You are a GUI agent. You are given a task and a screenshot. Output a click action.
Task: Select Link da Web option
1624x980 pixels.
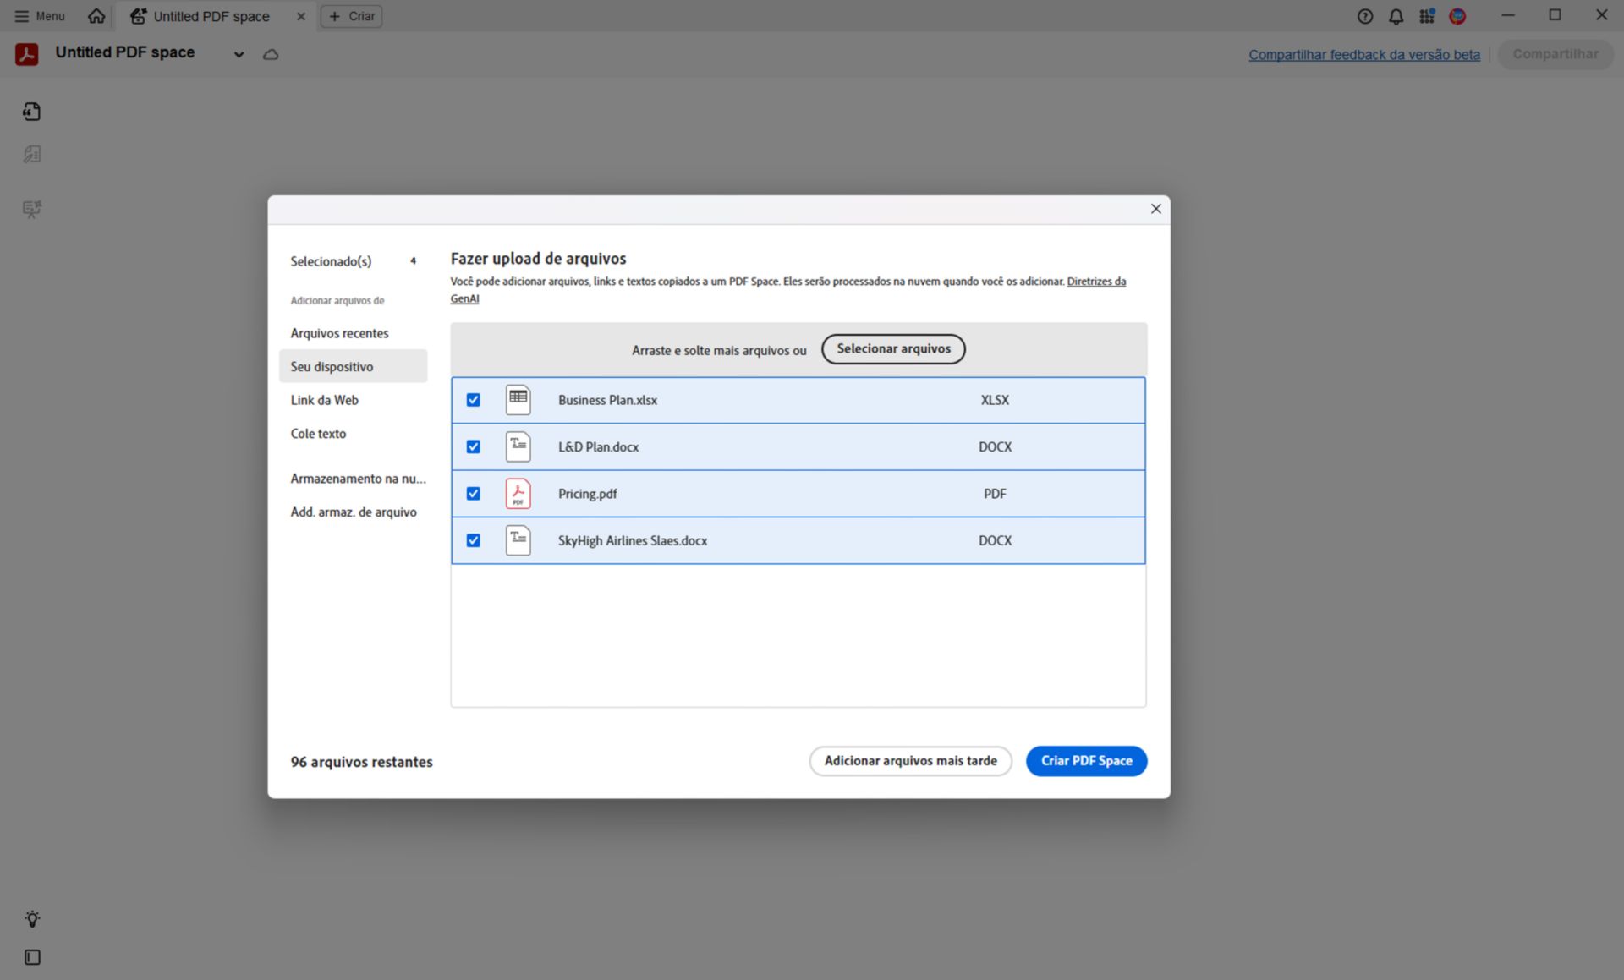tap(353, 400)
